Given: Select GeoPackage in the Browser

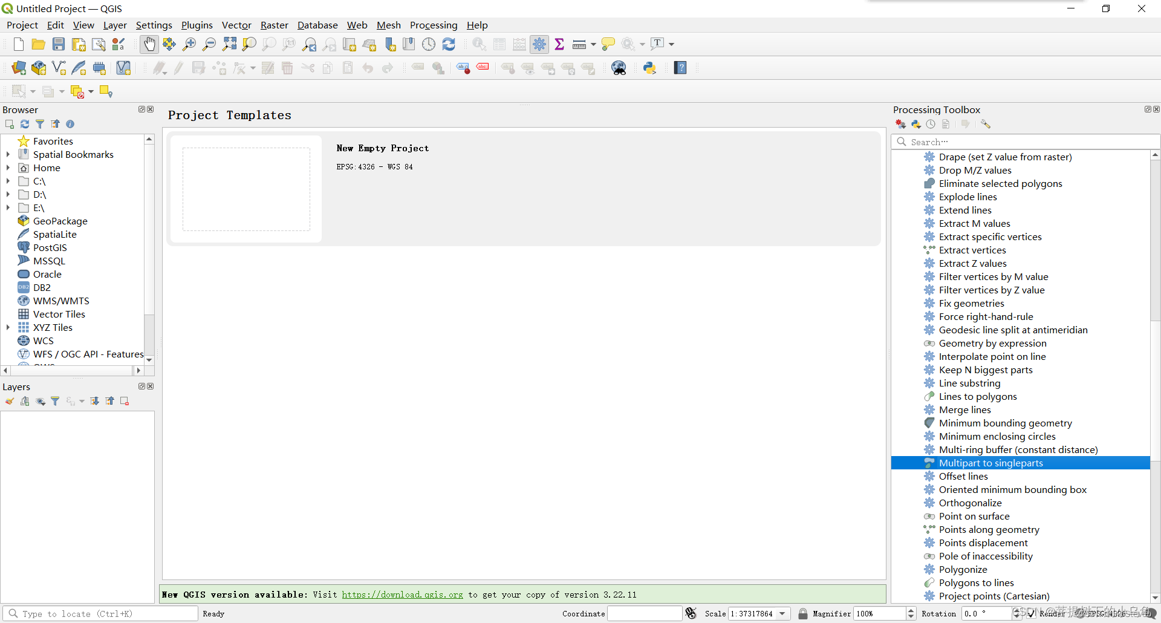Looking at the screenshot, I should (60, 221).
